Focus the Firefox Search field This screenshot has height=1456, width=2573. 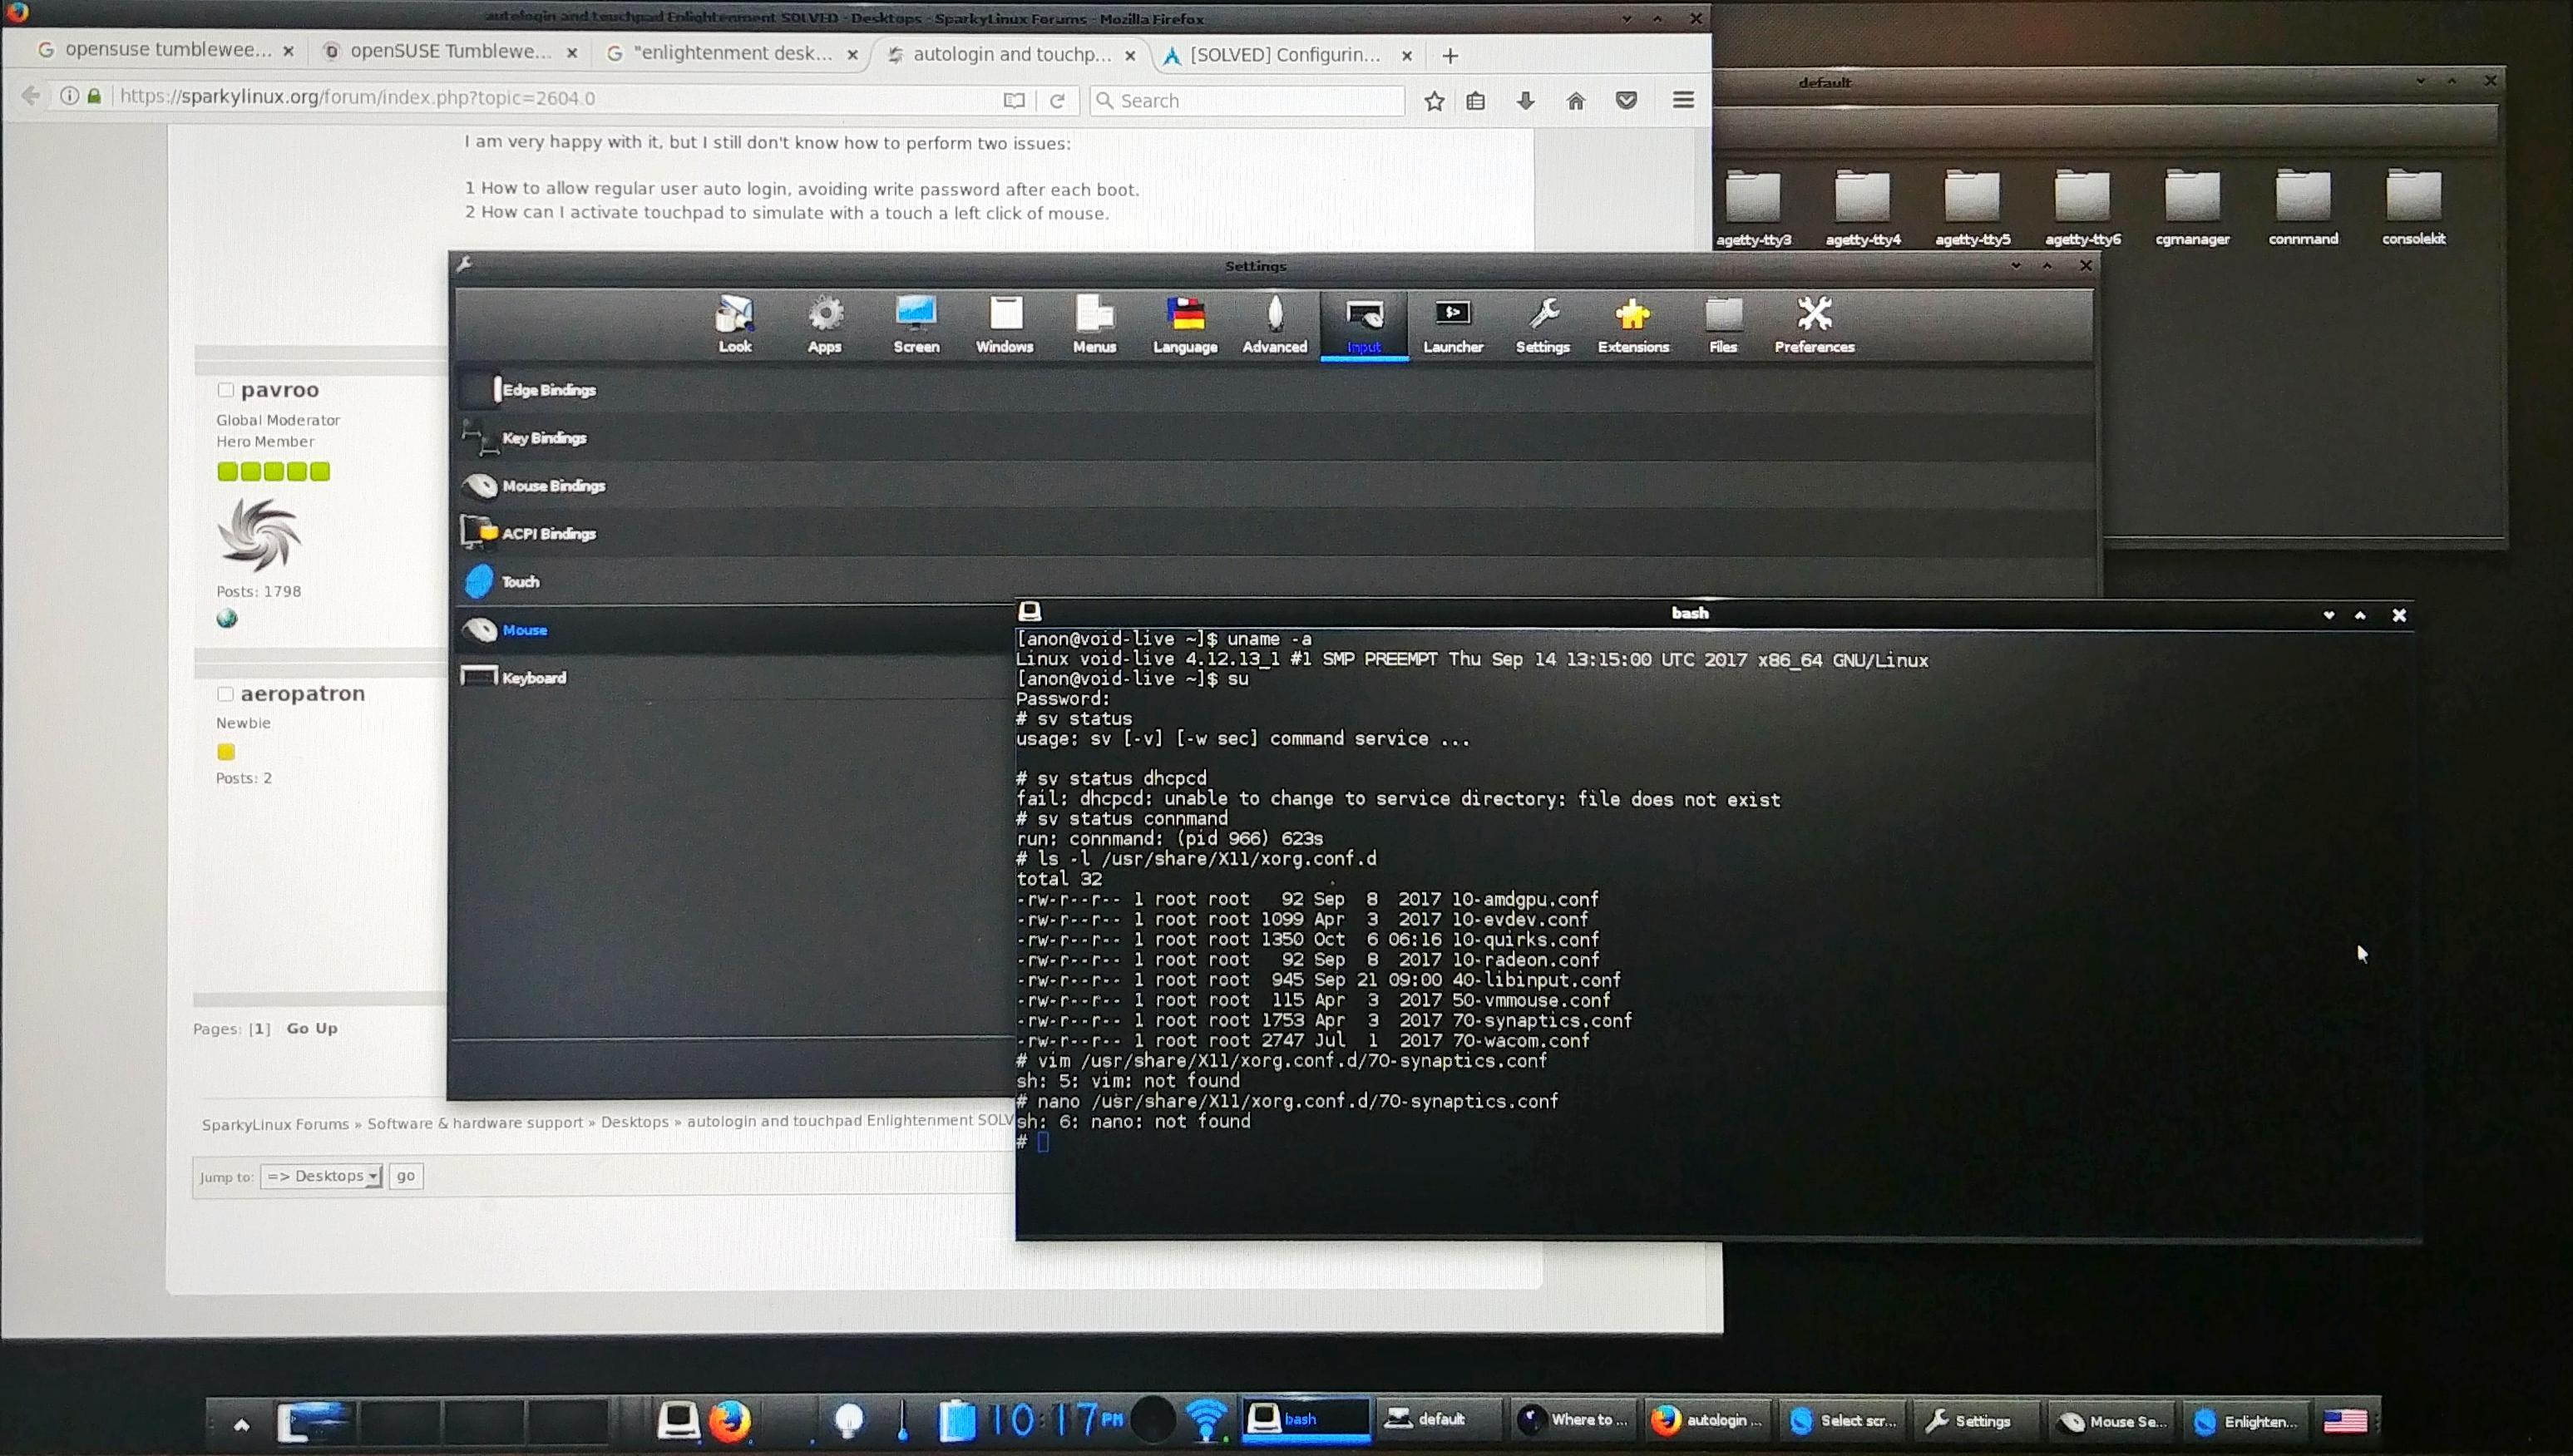pos(1246,101)
